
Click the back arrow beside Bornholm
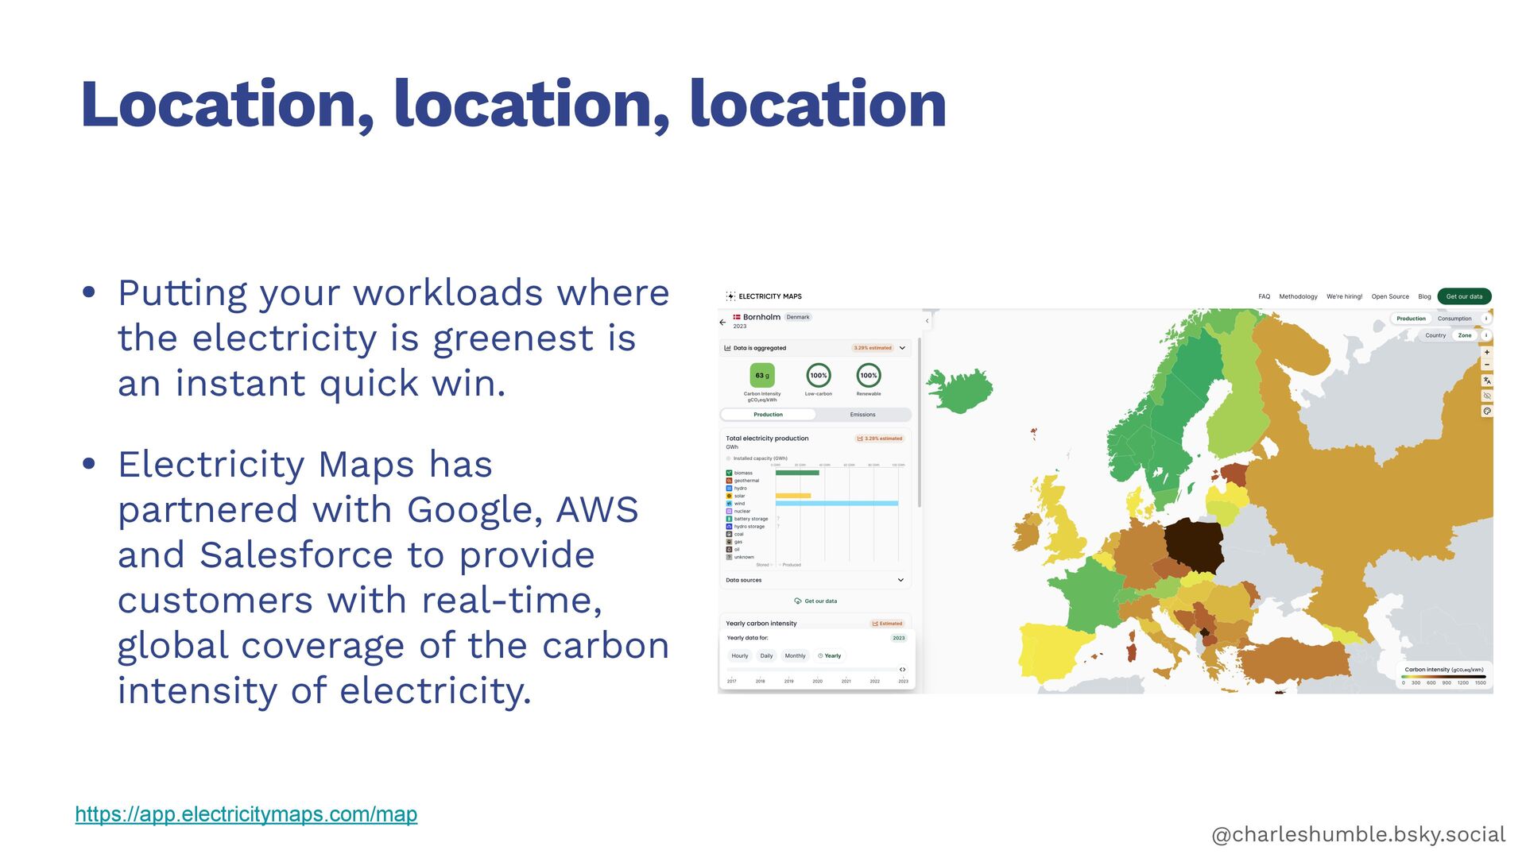722,323
